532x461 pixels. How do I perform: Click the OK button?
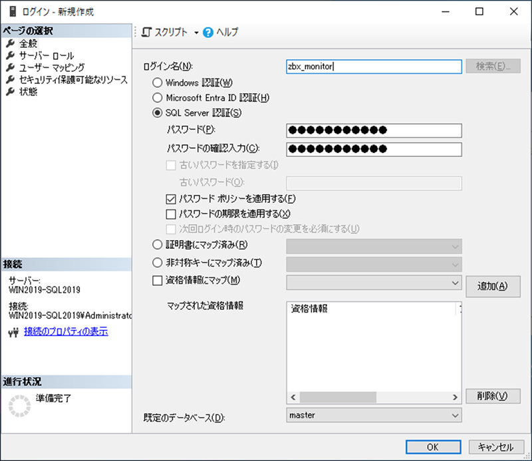click(432, 447)
